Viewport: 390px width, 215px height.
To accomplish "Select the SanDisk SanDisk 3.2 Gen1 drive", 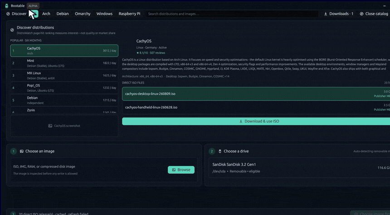I will tap(299, 168).
